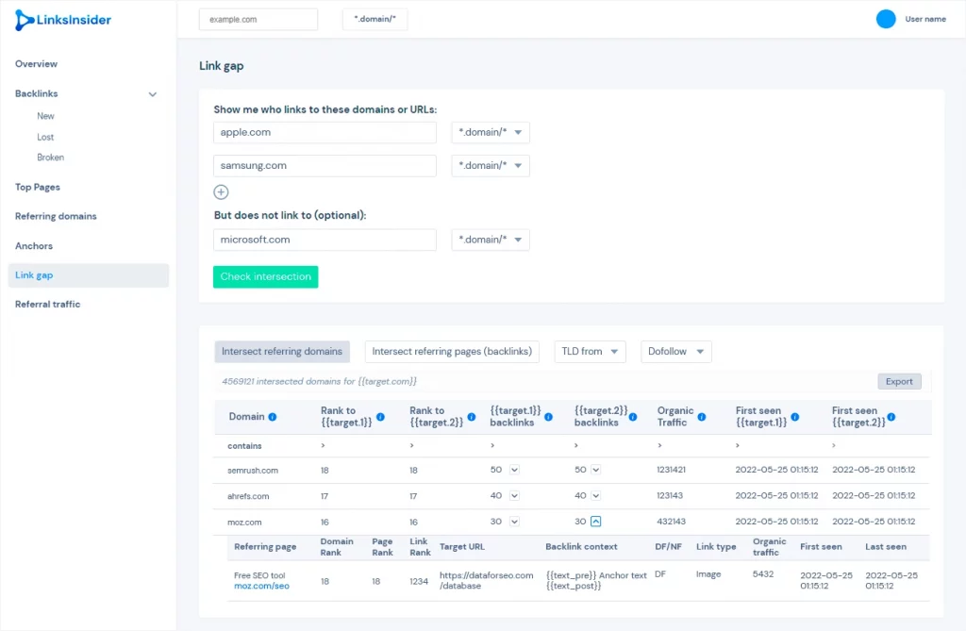Open Referring domains in sidebar
This screenshot has height=631, width=966.
[x=56, y=216]
